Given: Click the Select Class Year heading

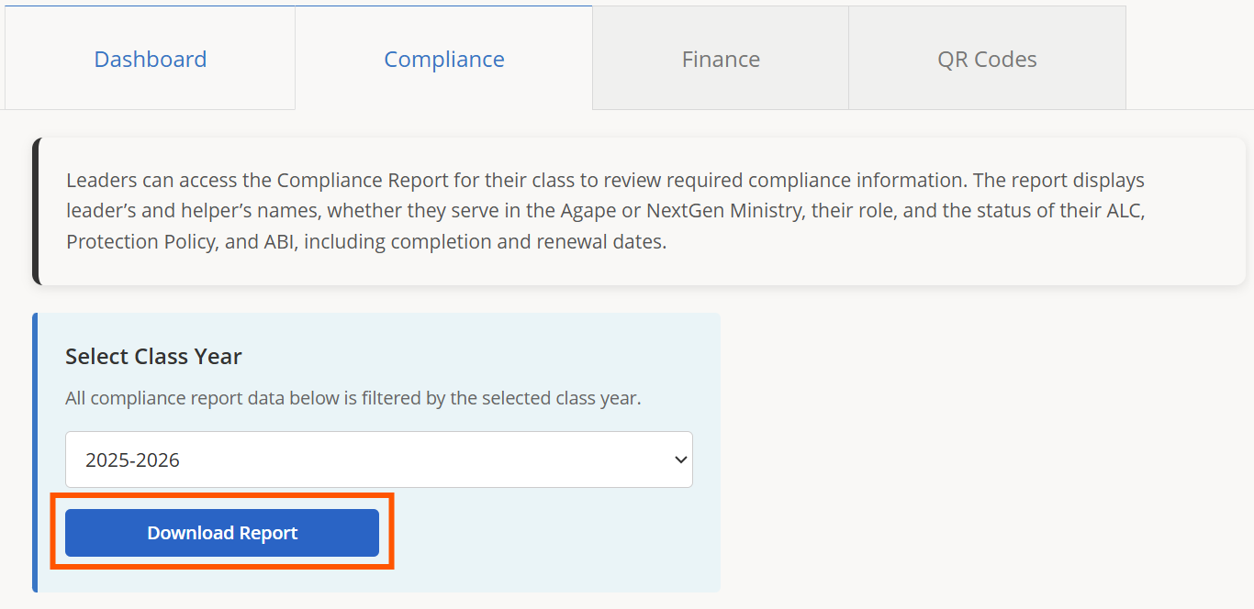Looking at the screenshot, I should coord(153,357).
